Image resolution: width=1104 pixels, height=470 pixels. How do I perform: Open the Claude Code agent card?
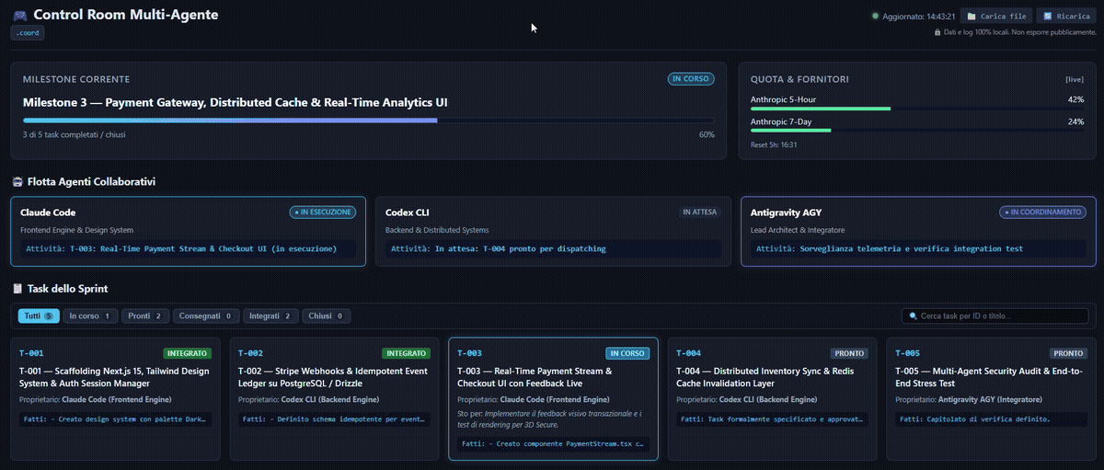(x=188, y=232)
